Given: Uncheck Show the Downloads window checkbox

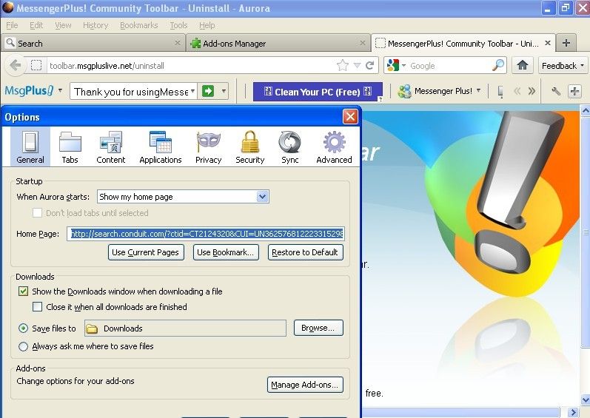Looking at the screenshot, I should pyautogui.click(x=24, y=291).
